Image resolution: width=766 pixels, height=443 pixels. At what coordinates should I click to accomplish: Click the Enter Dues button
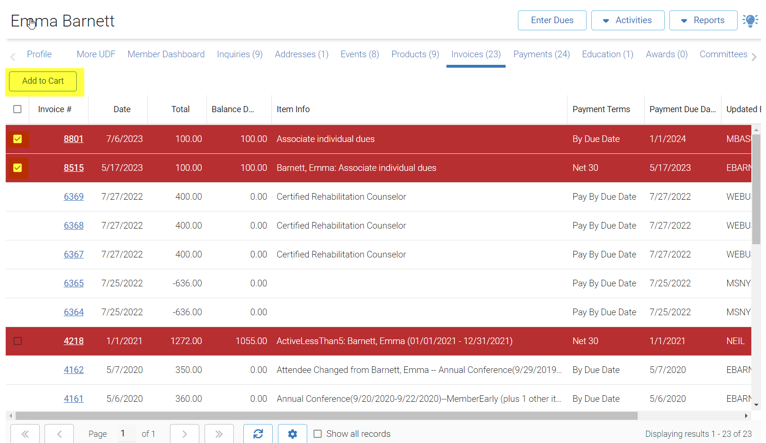click(552, 20)
